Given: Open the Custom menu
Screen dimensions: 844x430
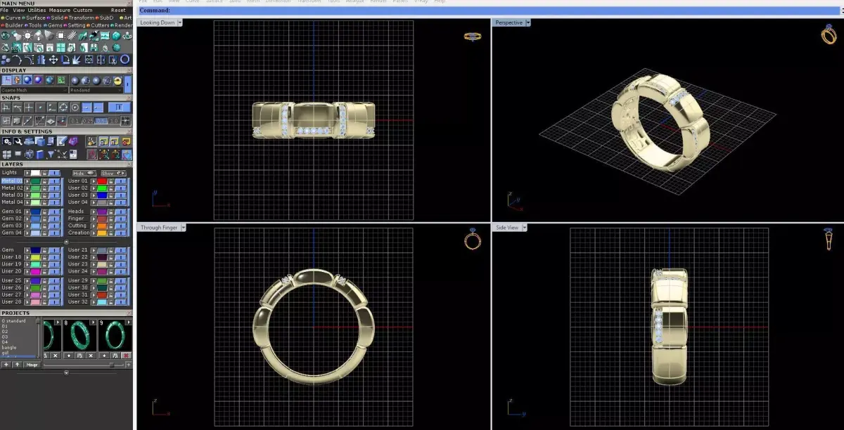Looking at the screenshot, I should [x=83, y=11].
